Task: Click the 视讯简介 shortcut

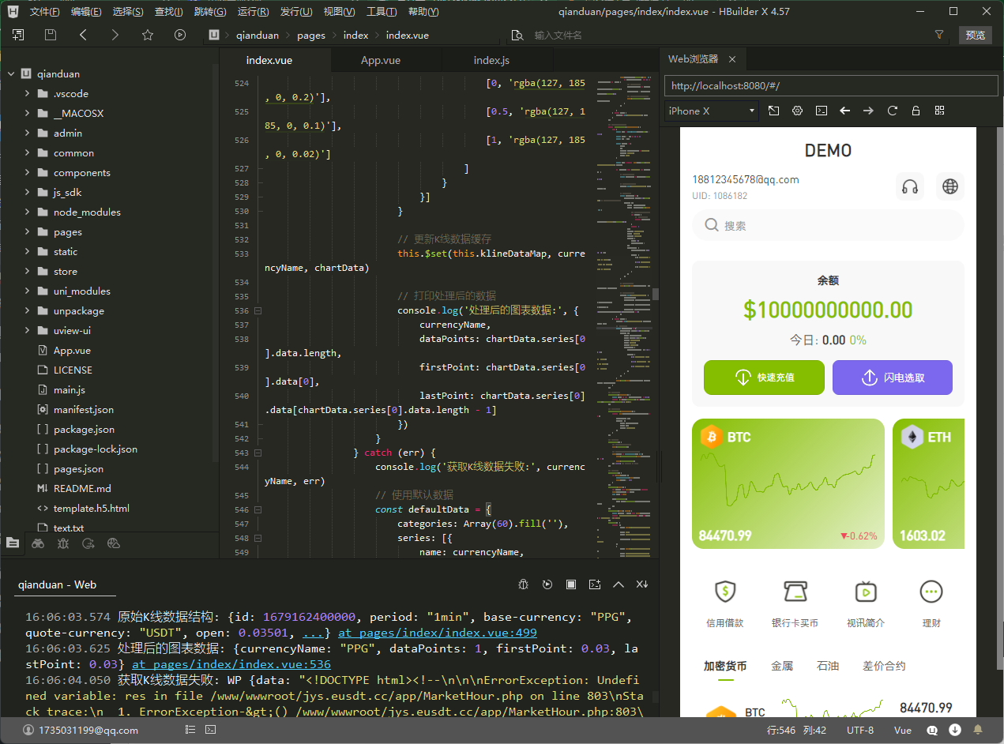Action: (x=866, y=604)
